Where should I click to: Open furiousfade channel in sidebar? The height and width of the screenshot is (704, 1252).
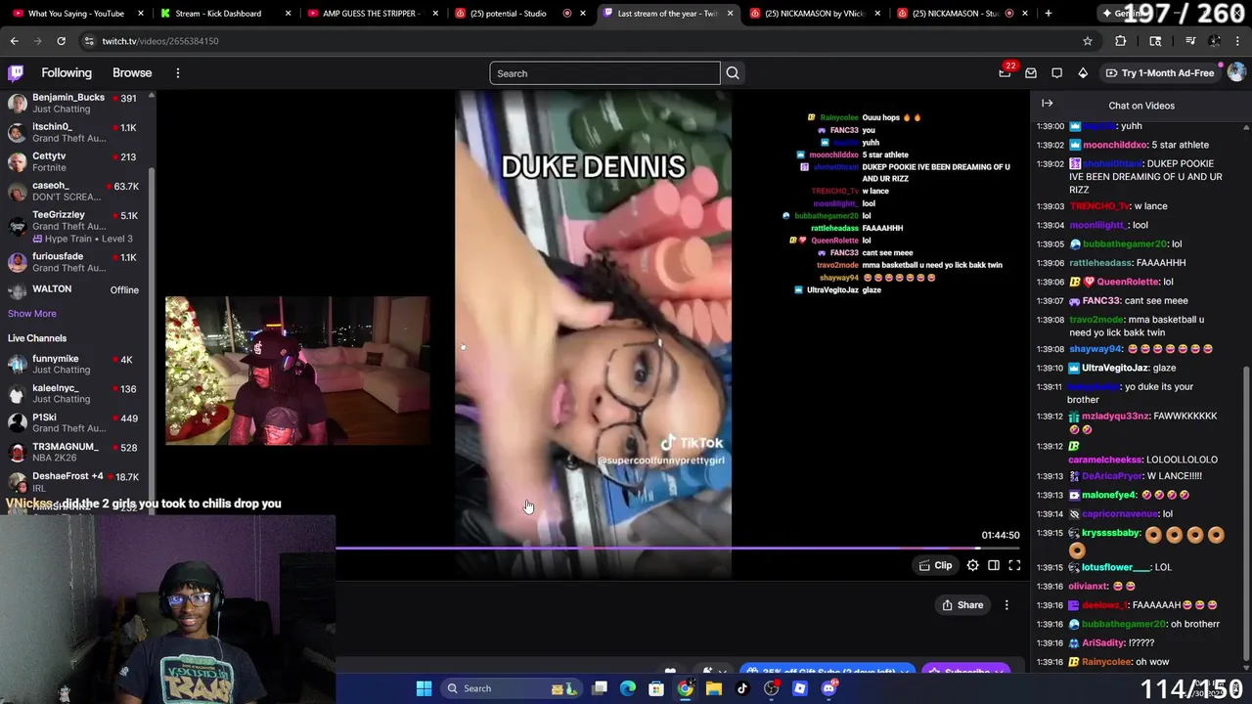tap(74, 262)
